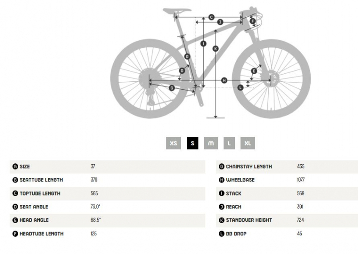
Task: Click the Seattube Length row label
Action: point(41,180)
